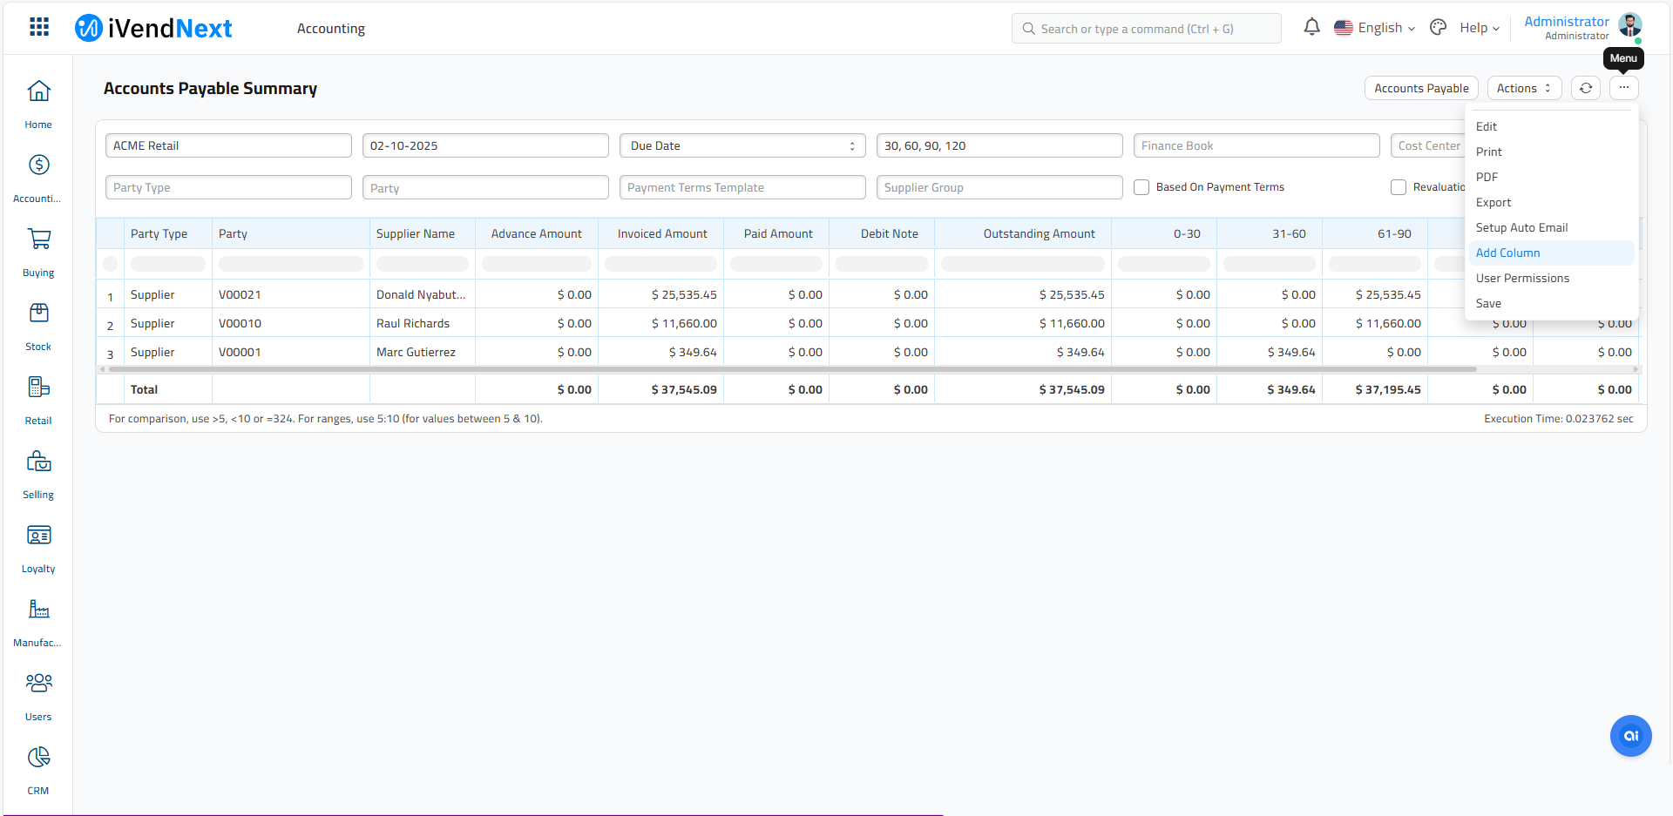Enable the Based On Payment Terms checkbox
This screenshot has height=816, width=1673.
tap(1141, 186)
